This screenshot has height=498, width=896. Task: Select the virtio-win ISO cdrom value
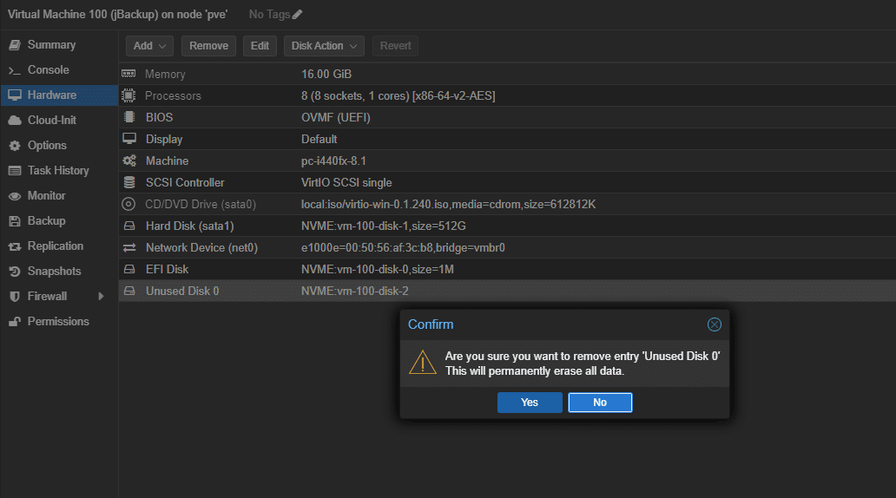click(x=449, y=205)
